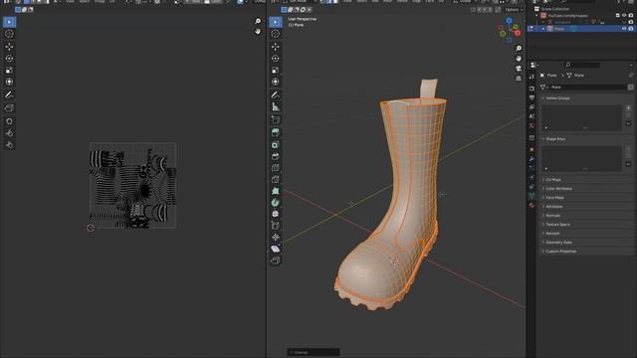The width and height of the screenshot is (637, 358).
Task: Select the Move tool in UV editor
Action: click(x=9, y=47)
